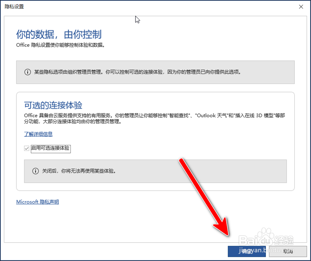The image size is (311, 261).
Task: Confirm with the blue 确定 button
Action: coord(247,251)
